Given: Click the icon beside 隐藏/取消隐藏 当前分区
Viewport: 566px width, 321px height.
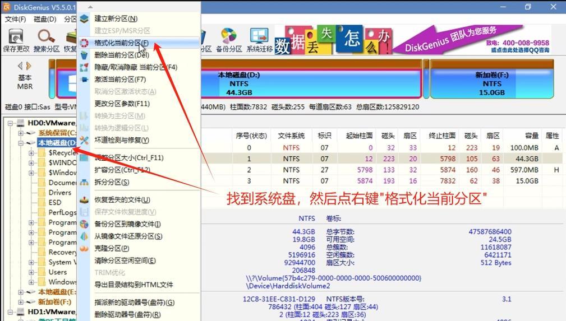Looking at the screenshot, I should (84, 67).
